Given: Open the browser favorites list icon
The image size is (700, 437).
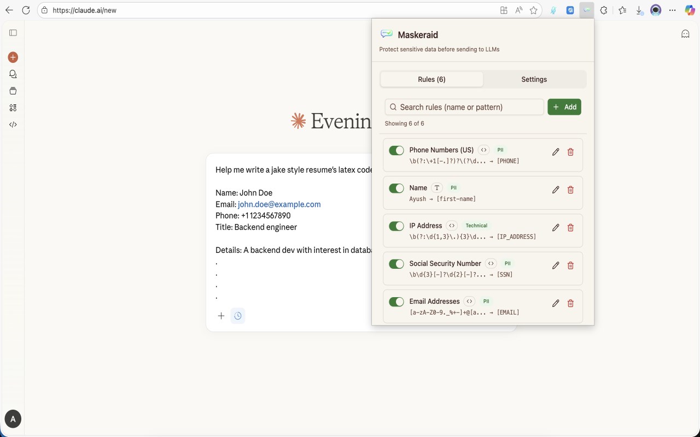Looking at the screenshot, I should click(622, 10).
